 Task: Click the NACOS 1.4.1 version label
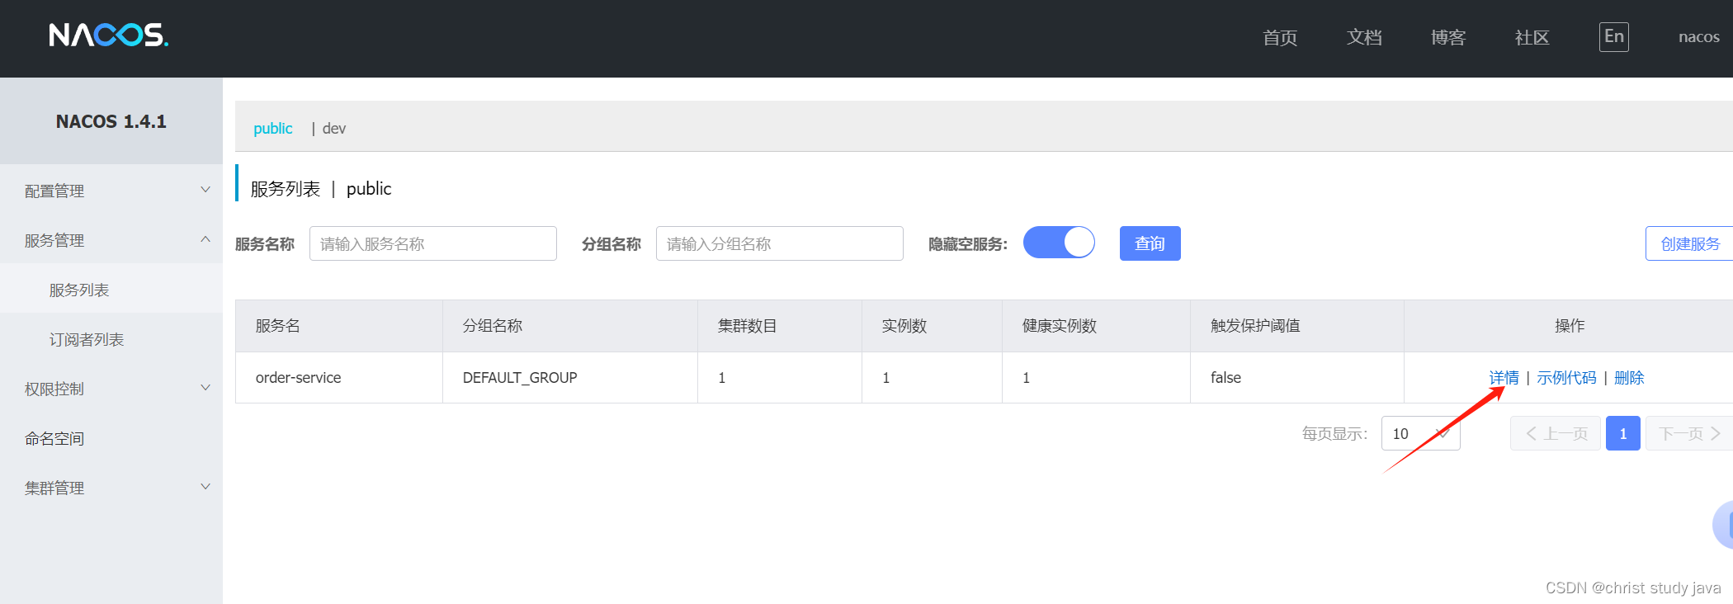pos(111,121)
